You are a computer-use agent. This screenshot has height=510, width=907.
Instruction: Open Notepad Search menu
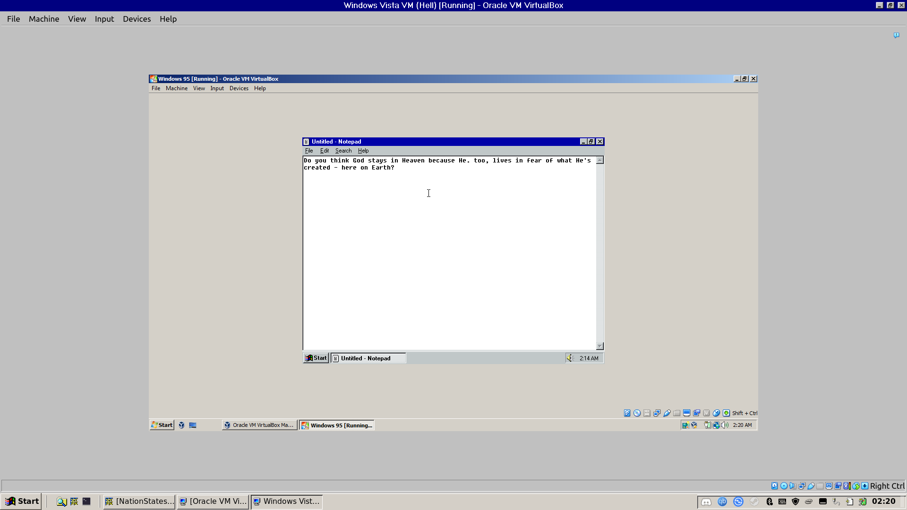click(343, 151)
